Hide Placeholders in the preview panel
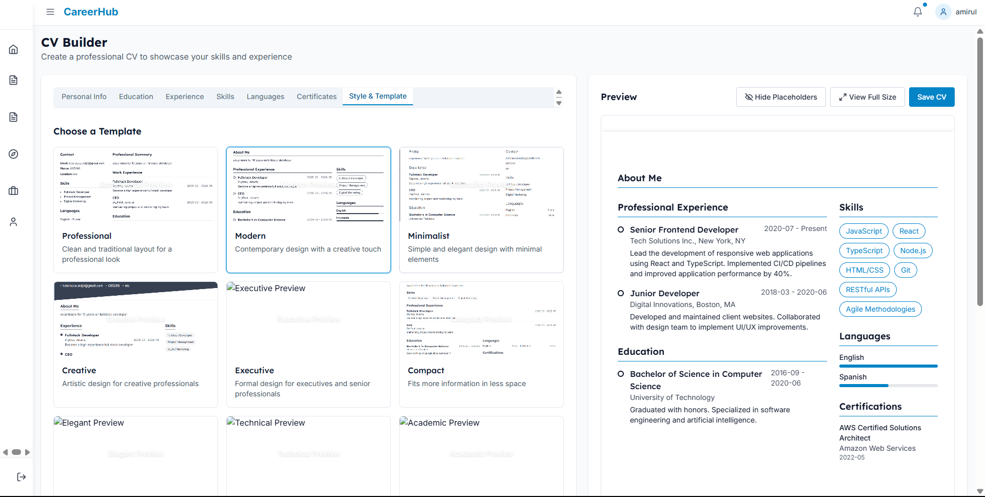Viewport: 985px width, 497px height. (x=780, y=97)
